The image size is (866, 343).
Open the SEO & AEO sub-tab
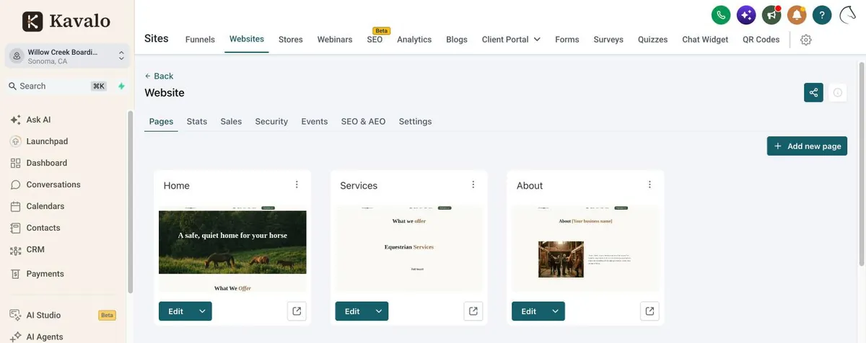(x=363, y=122)
